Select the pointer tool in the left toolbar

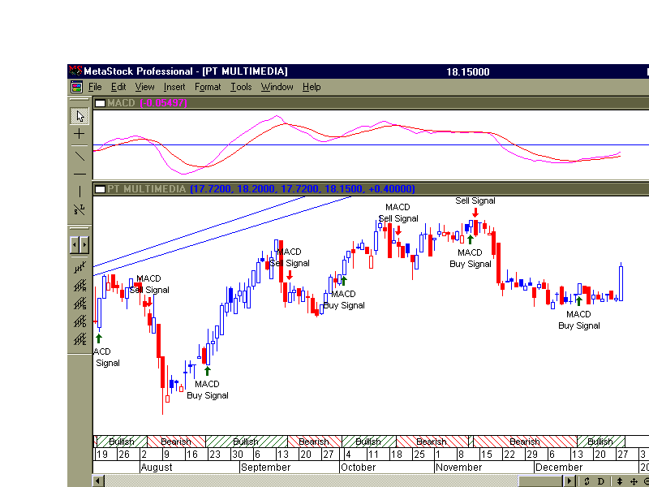(79, 115)
